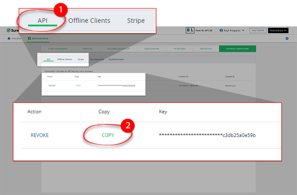Click the enlarged REVOKE link in the callout
This screenshot has height=195, width=297.
(x=40, y=135)
